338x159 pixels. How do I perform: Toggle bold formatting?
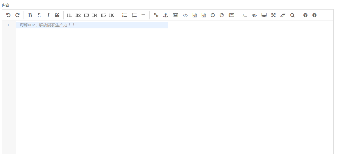30,15
